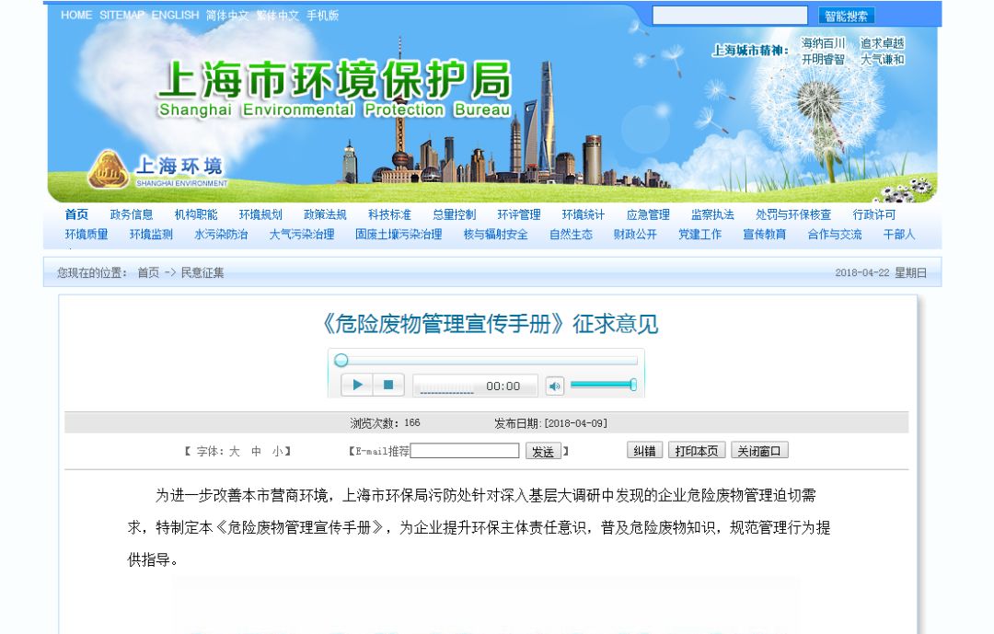994x634 pixels.
Task: Open the 环境规划 menu item
Action: 260,214
